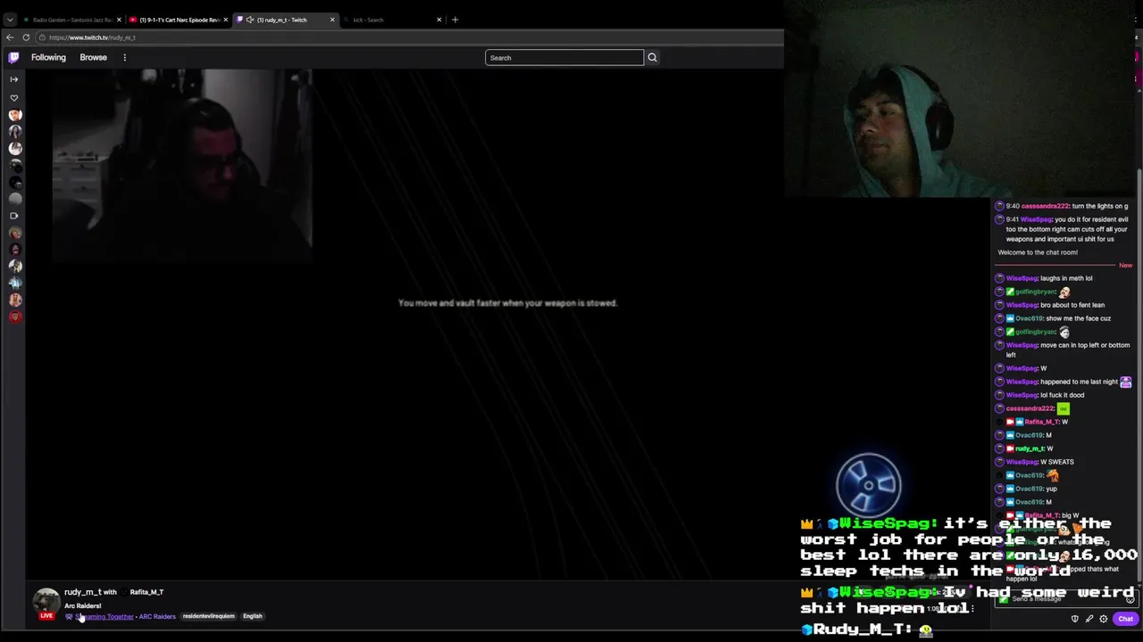The image size is (1143, 642).
Task: Go back with browser back arrow
Action: 9,37
